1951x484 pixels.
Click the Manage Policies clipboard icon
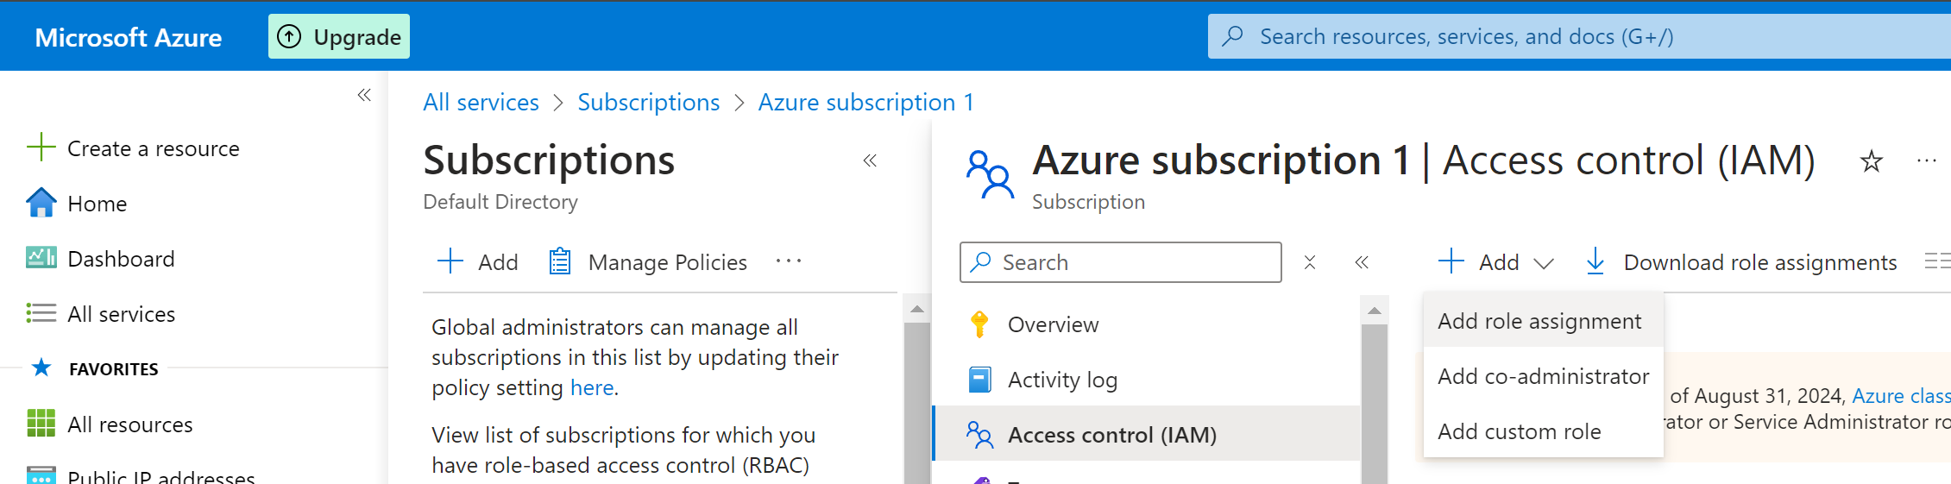[x=560, y=261]
